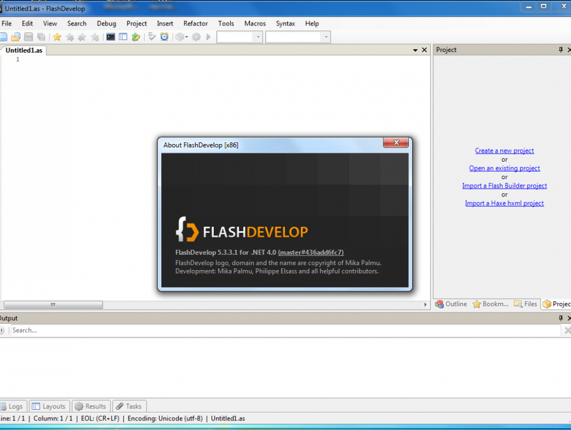Screen dimensions: 571x430
Task: Click the horizontal scrollbar right arrow
Action: click(425, 305)
